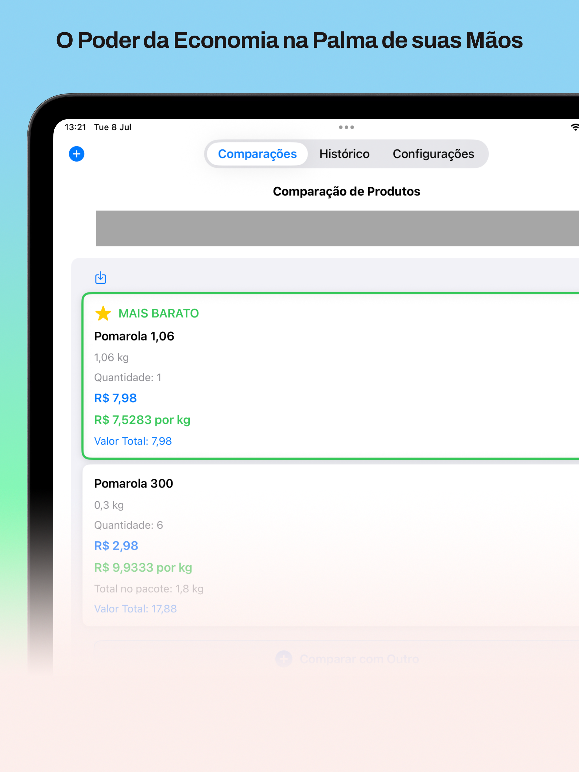Screen dimensions: 579x772
Task: Open the export/save icon above the cards
Action: coord(101,278)
